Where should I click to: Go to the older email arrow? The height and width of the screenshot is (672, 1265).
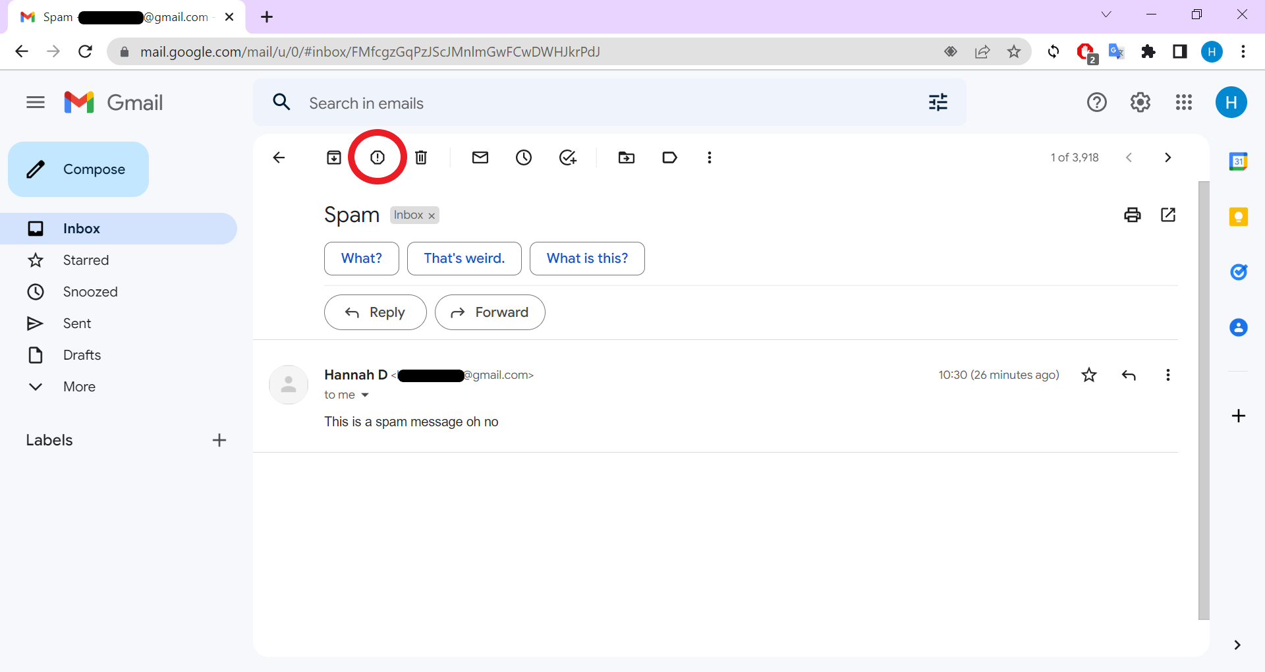point(1167,157)
